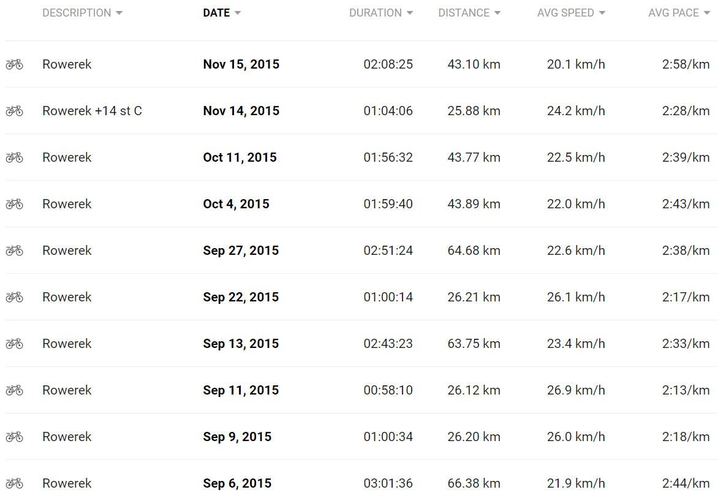Screen dimensions: 718x495
Task: Click the bicycle icon for Sep 11, 2015 workout
Action: point(14,390)
